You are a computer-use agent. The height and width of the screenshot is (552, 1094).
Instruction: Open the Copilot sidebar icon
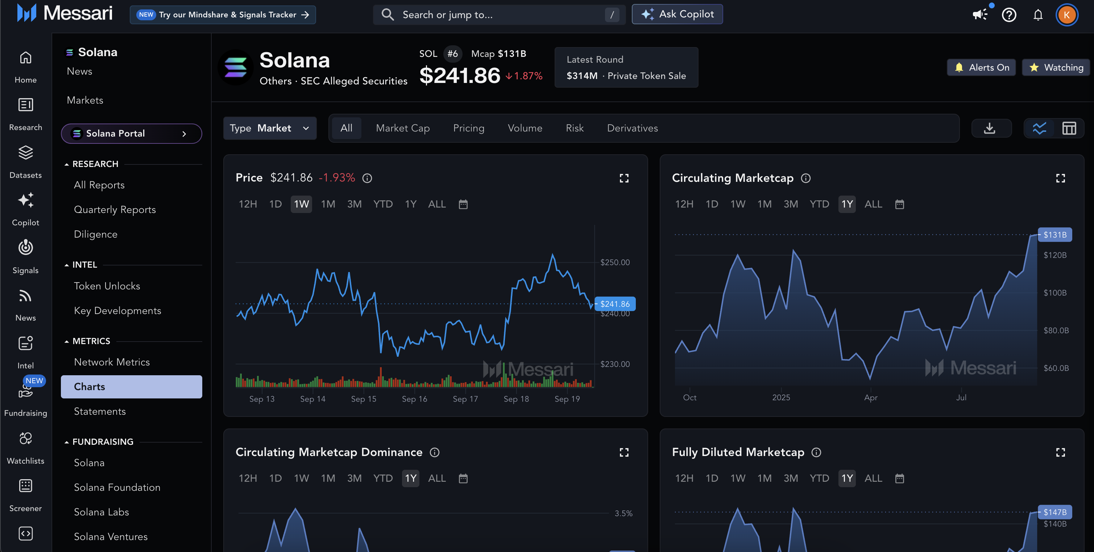click(25, 200)
